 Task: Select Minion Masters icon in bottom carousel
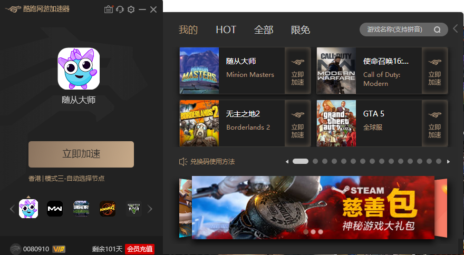coord(28,209)
